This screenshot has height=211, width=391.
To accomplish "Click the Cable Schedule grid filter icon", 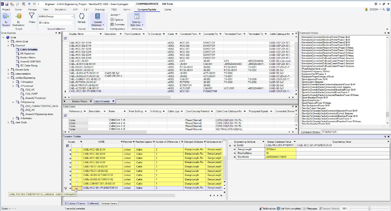I will (65, 38).
